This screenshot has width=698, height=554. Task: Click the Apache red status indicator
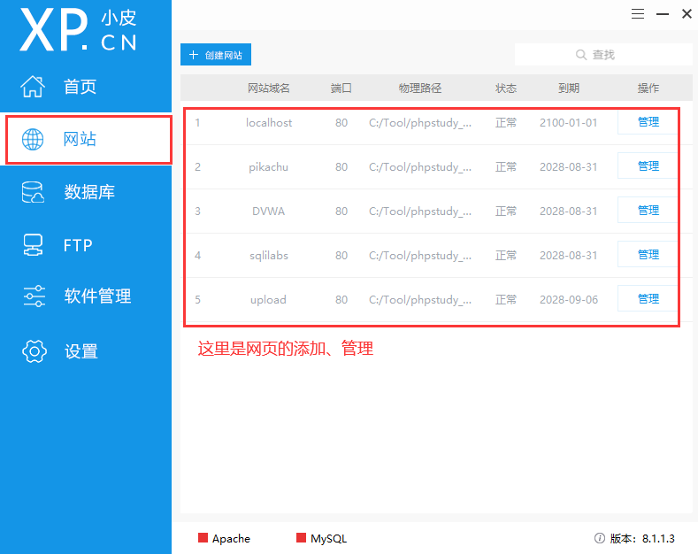pos(203,538)
